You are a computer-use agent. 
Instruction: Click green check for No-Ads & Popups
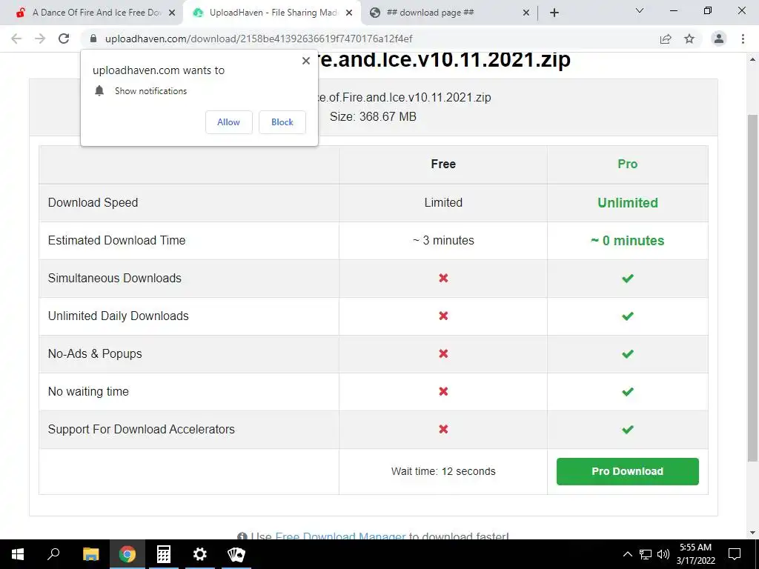(627, 353)
